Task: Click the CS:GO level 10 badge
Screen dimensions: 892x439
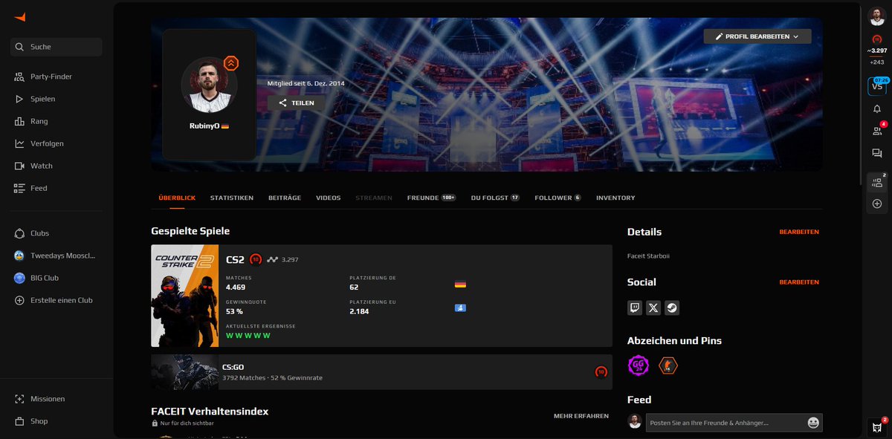Action: point(601,371)
